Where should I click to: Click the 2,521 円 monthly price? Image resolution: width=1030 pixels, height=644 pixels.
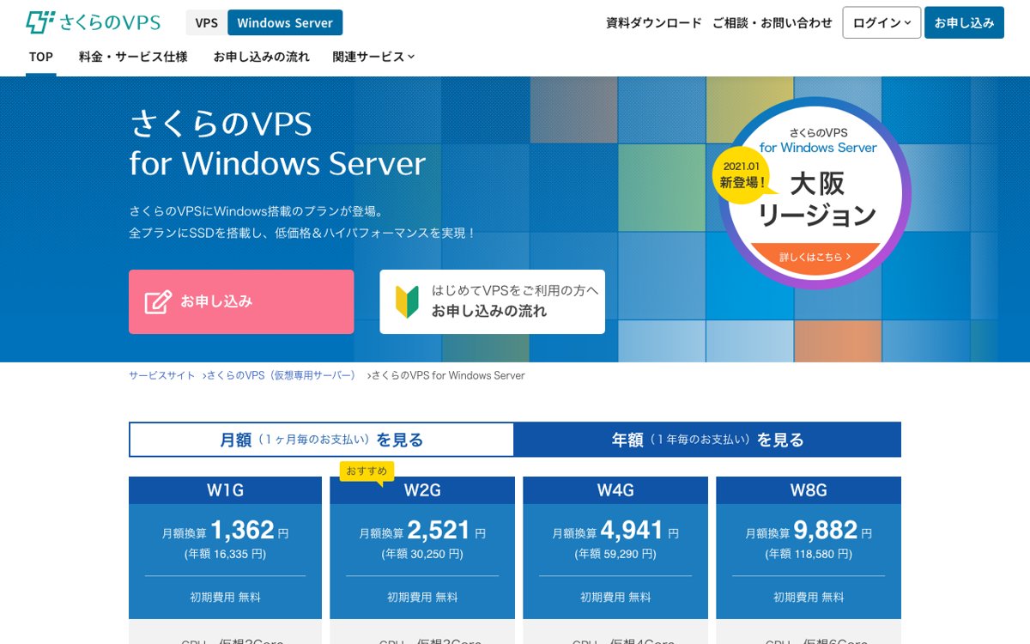click(446, 530)
